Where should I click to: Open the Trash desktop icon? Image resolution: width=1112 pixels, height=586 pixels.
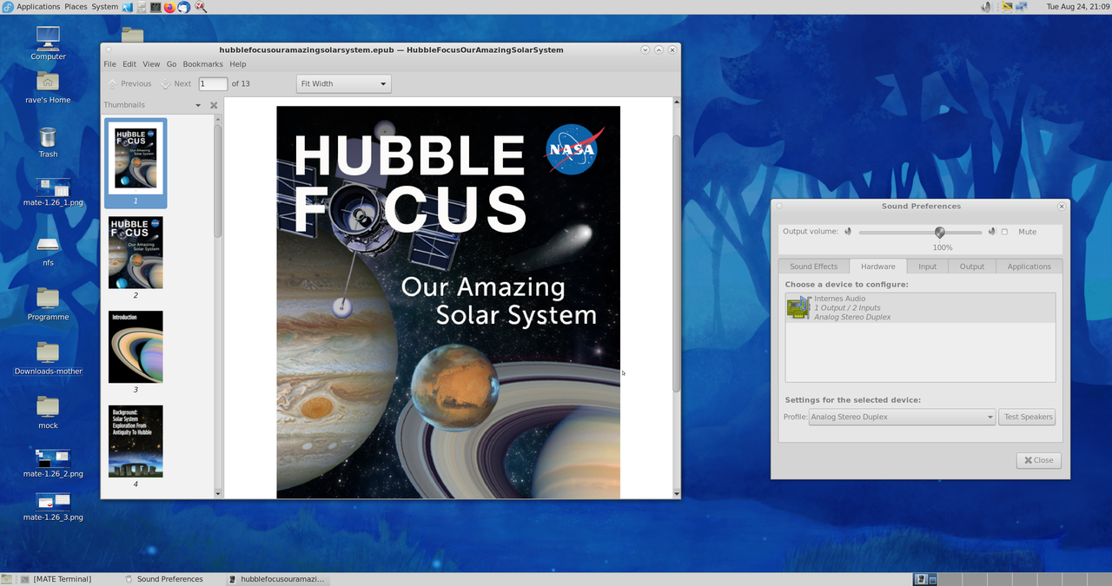48,137
